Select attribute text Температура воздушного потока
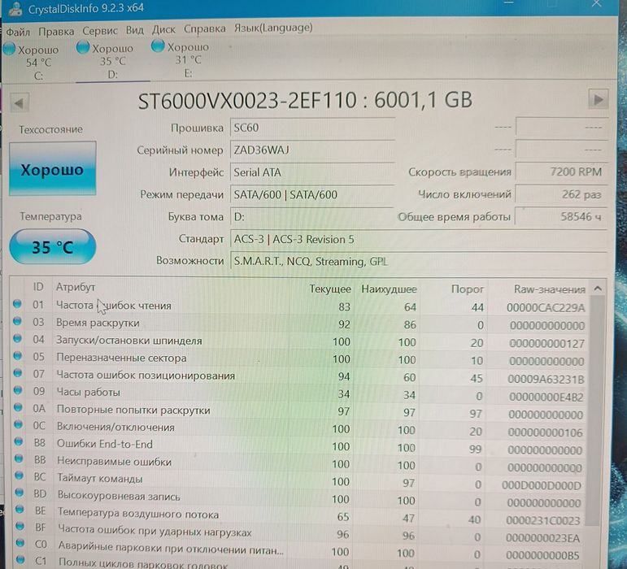The image size is (627, 569). click(x=138, y=514)
